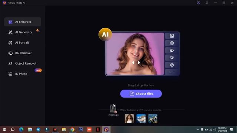Click the AI Generator wand icon
The height and width of the screenshot is (133, 237).
pyautogui.click(x=10, y=32)
